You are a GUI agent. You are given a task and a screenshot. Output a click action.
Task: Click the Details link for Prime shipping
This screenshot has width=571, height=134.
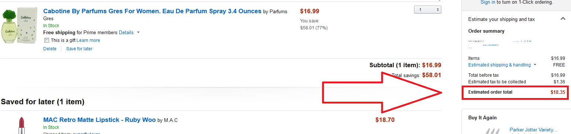tap(126, 32)
